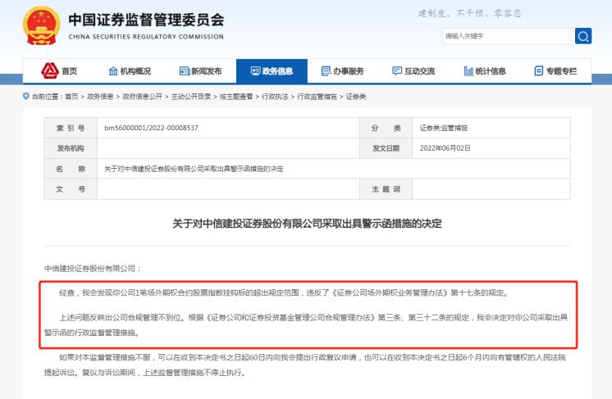Click the name cell 关于对中信建投证券 text
The height and width of the screenshot is (399, 612).
click(194, 169)
